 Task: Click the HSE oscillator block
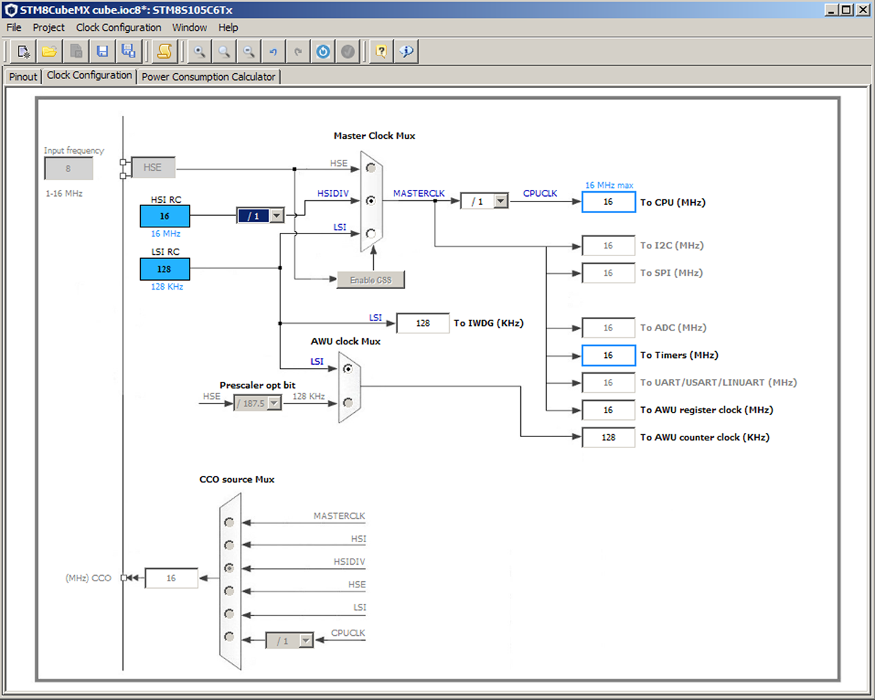(x=152, y=167)
